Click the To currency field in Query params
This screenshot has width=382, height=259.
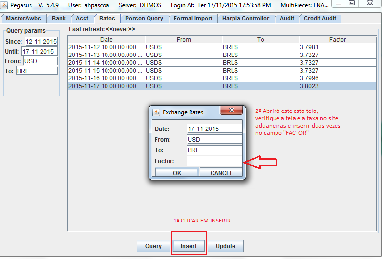point(37,71)
